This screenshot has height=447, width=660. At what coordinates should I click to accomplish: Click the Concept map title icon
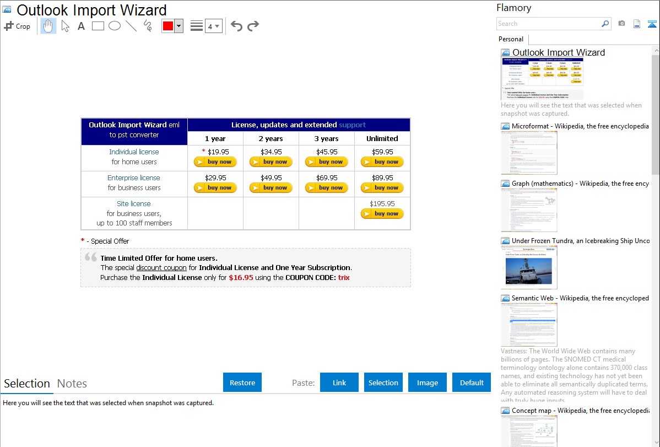505,411
